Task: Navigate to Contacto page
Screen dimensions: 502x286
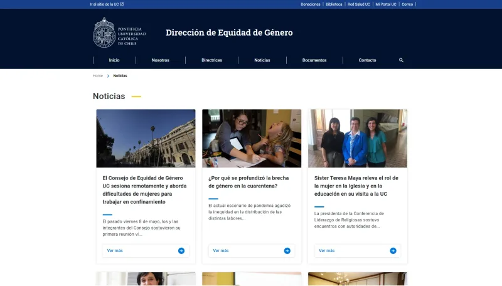Action: (367, 60)
